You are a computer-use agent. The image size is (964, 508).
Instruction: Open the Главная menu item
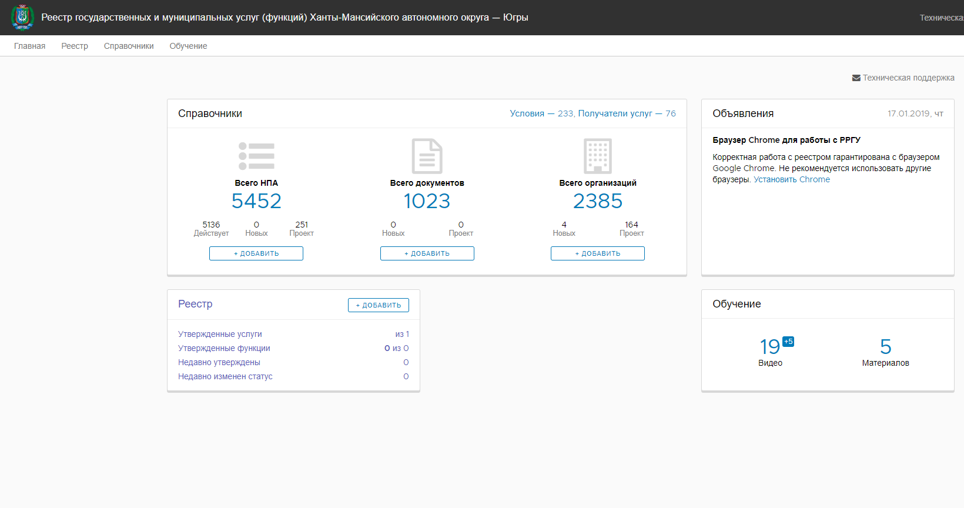tap(29, 46)
